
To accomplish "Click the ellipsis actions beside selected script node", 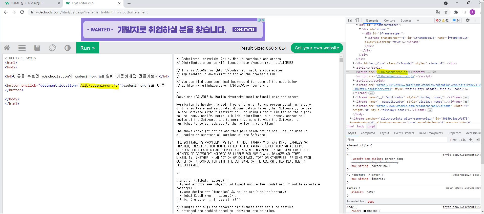I will pyautogui.click(x=348, y=72).
